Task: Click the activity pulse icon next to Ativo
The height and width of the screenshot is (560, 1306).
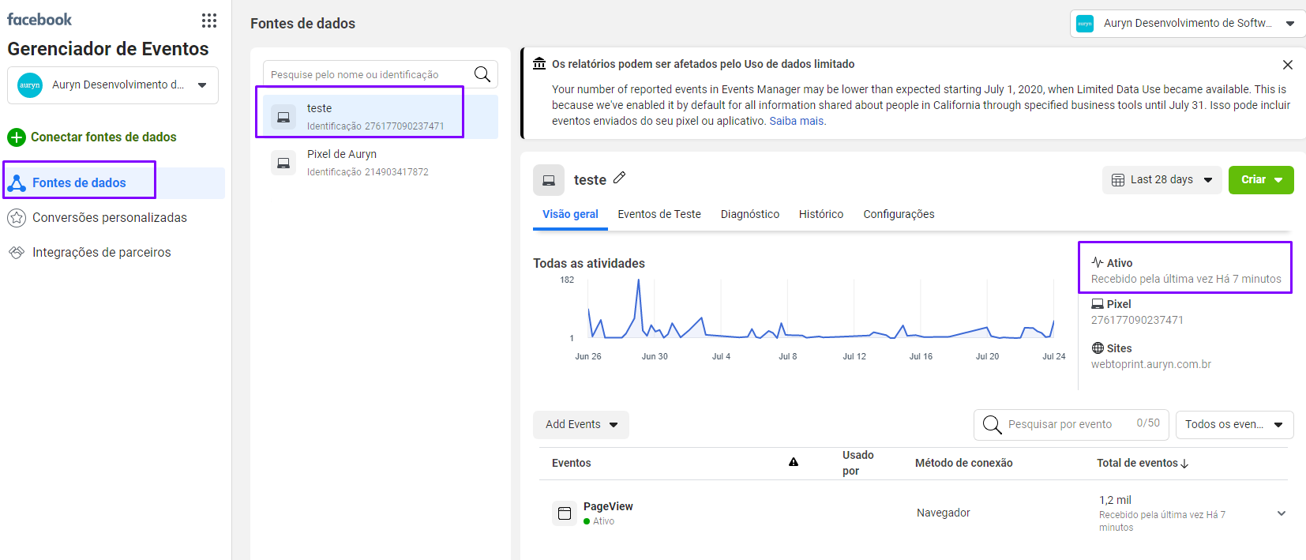Action: (x=1098, y=263)
